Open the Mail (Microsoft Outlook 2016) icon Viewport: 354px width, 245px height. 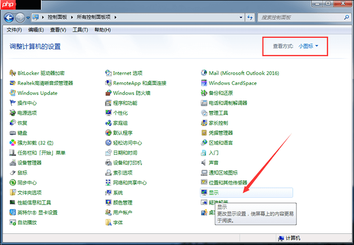point(204,73)
